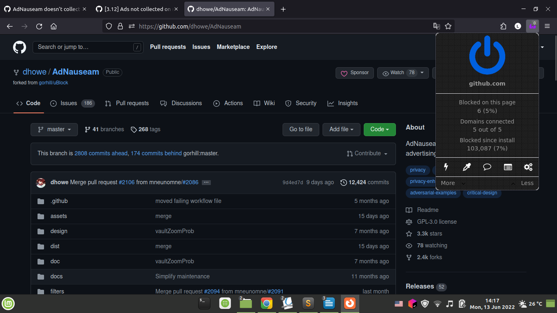Bookmark this page with the star icon
The width and height of the screenshot is (557, 313).
click(448, 26)
